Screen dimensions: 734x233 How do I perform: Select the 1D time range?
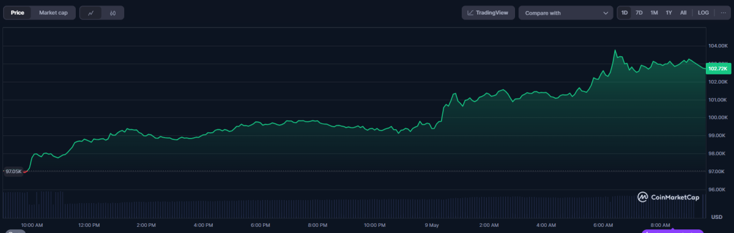[625, 13]
